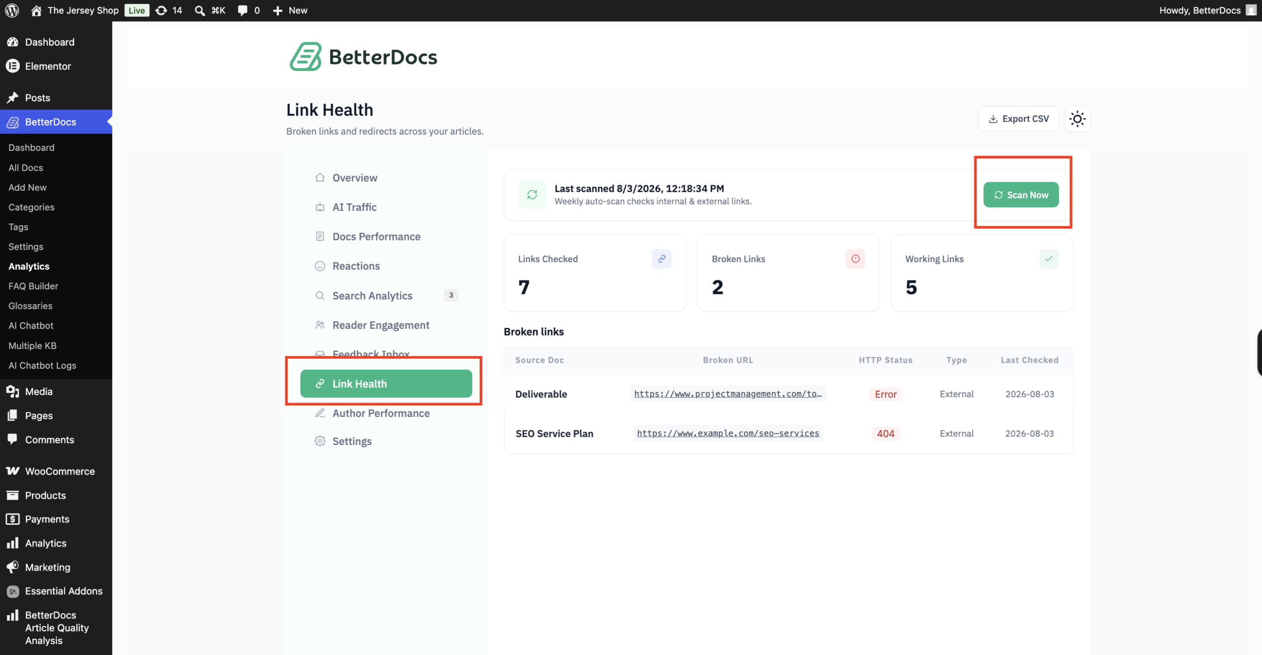Click the Working Links checkmark icon
1262x655 pixels.
pos(1049,259)
